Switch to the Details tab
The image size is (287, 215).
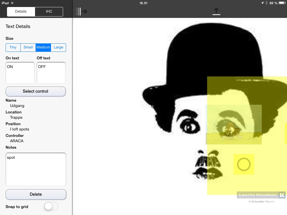coord(21,11)
